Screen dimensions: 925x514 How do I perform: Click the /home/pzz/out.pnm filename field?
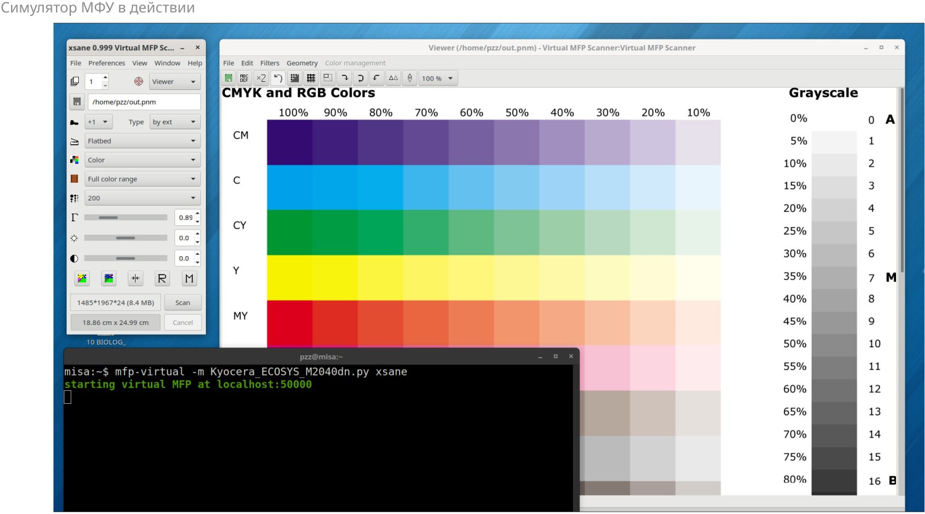tap(144, 102)
